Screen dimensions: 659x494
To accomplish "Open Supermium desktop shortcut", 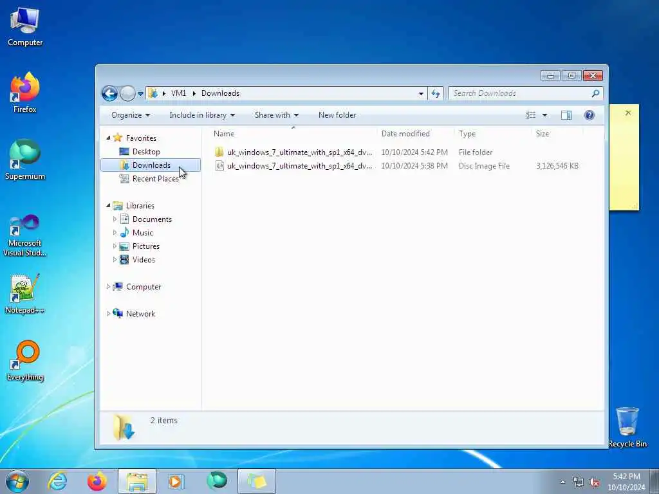I will [25, 160].
